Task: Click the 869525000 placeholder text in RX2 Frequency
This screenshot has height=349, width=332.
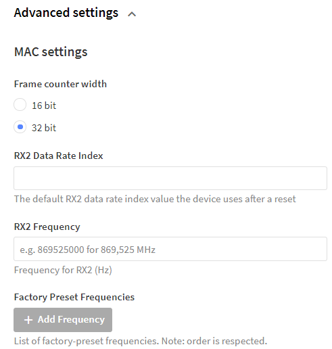Action: 61,250
